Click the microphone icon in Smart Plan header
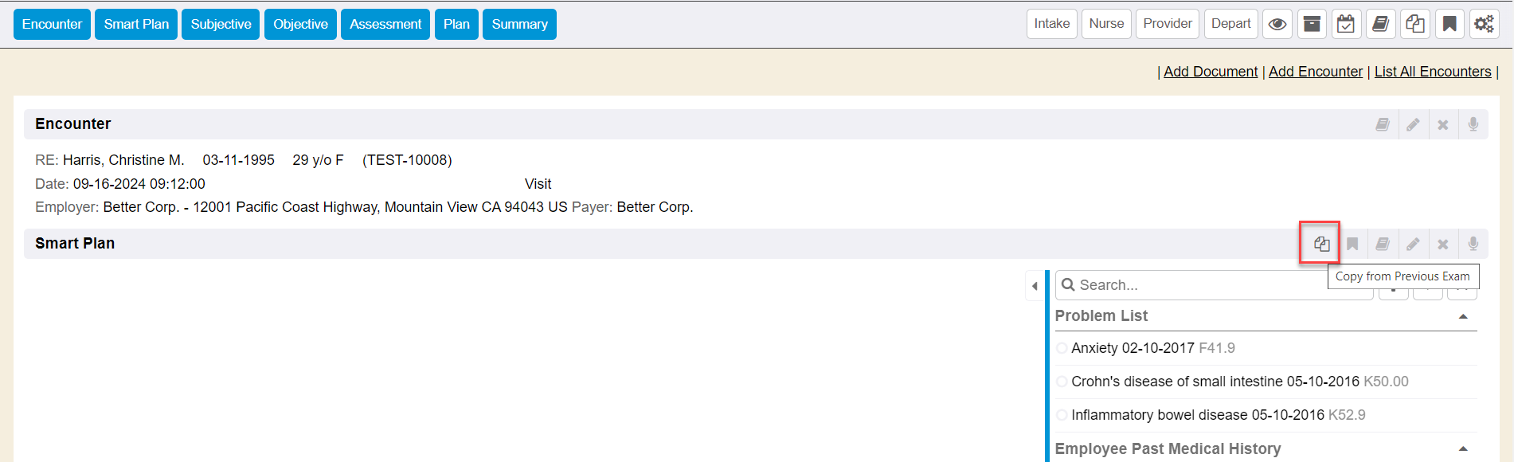Viewport: 1514px width, 462px height. click(x=1473, y=244)
